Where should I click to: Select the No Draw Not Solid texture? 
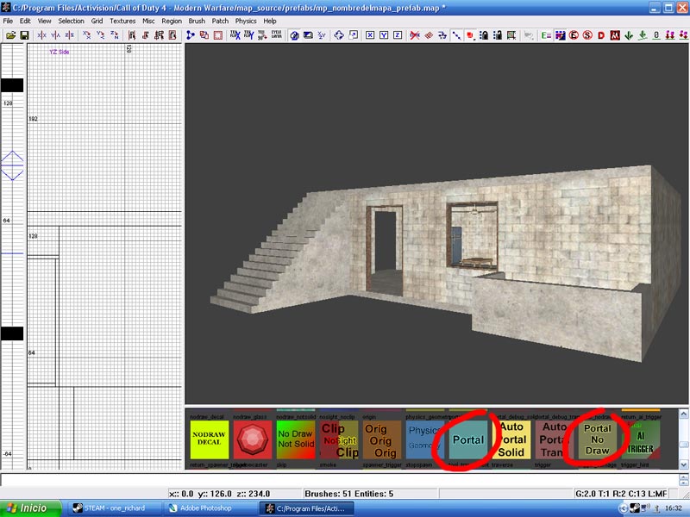pos(296,439)
